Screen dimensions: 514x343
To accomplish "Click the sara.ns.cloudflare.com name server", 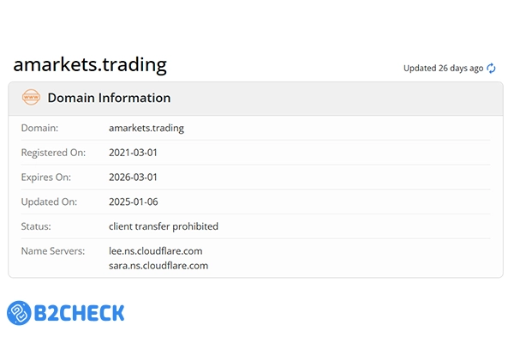I will pyautogui.click(x=158, y=266).
